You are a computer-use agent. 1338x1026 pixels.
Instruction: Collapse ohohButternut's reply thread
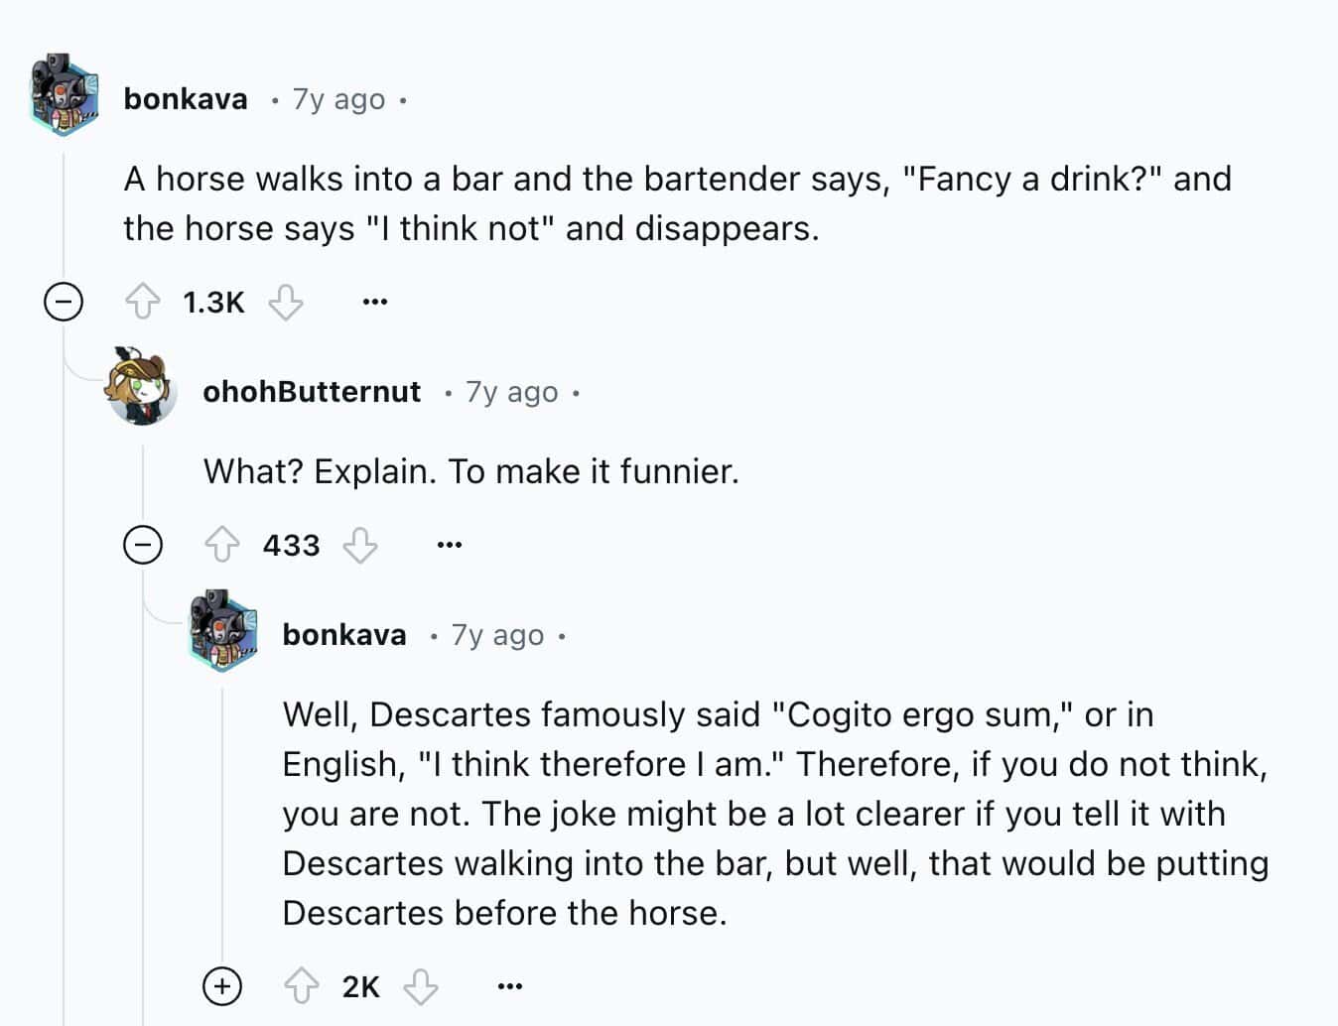143,544
